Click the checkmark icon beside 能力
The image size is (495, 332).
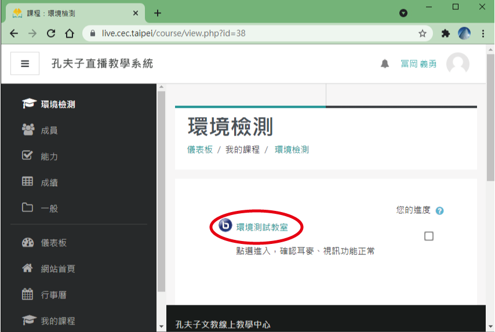click(x=27, y=155)
